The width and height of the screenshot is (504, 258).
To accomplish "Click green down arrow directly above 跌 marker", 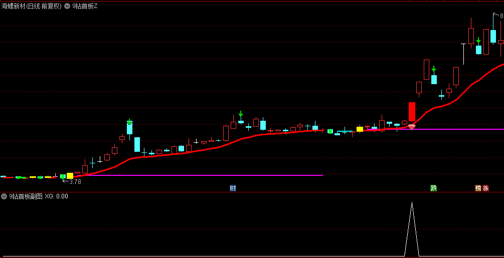I will tap(434, 69).
